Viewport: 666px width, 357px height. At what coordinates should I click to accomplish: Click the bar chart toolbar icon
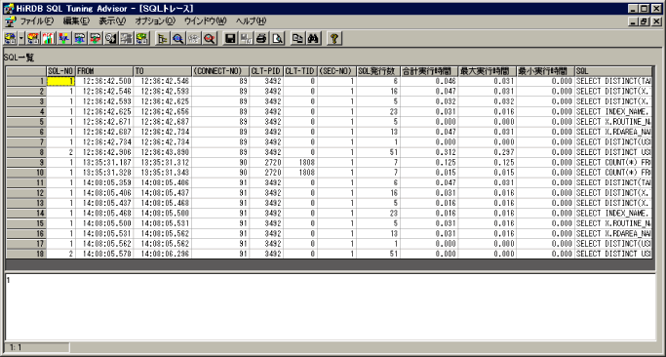(49, 39)
